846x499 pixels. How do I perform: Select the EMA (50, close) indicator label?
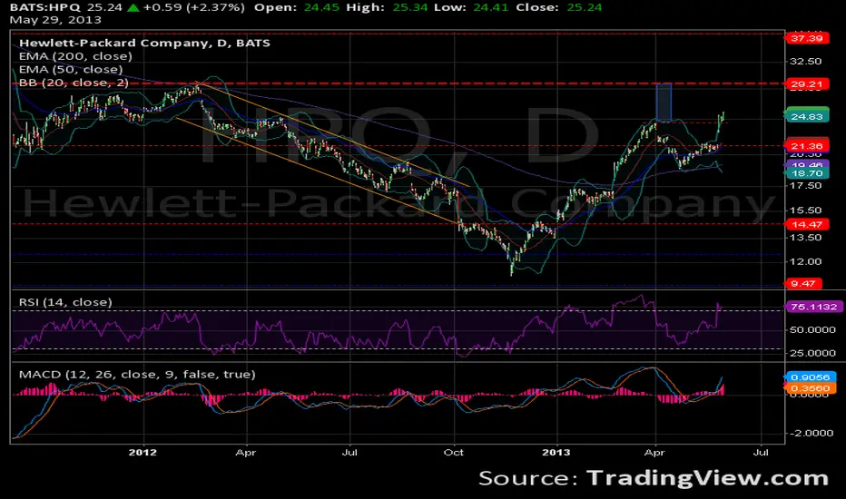coord(71,69)
